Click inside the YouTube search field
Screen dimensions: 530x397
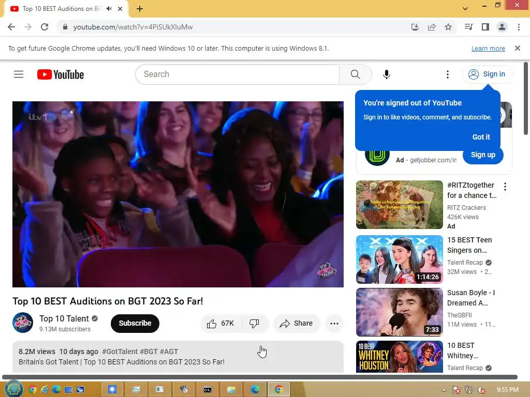coord(237,74)
